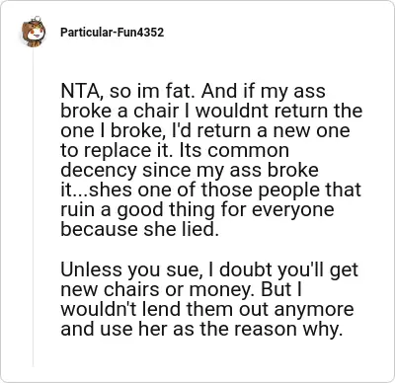Click the line "decency since my ass broke"
The width and height of the screenshot is (395, 383).
(x=190, y=170)
